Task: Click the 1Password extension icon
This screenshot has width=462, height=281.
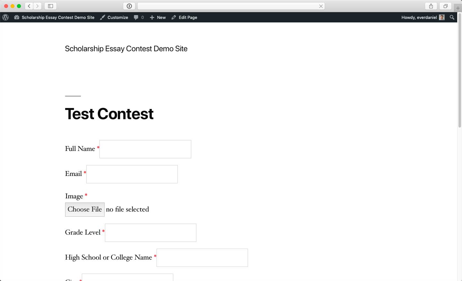Action: [129, 6]
